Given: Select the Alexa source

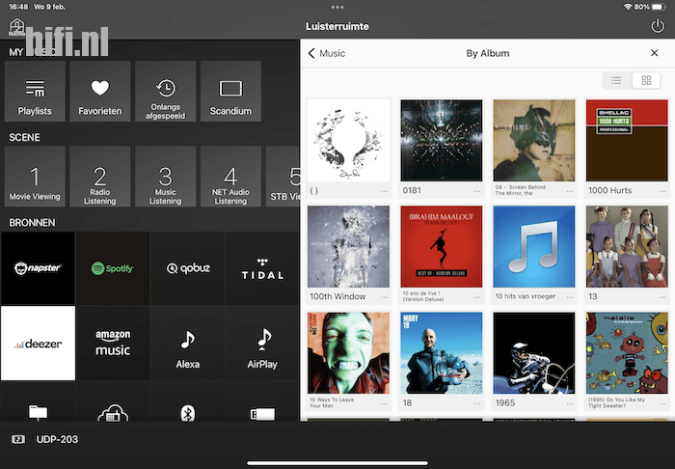Looking at the screenshot, I should (x=188, y=344).
